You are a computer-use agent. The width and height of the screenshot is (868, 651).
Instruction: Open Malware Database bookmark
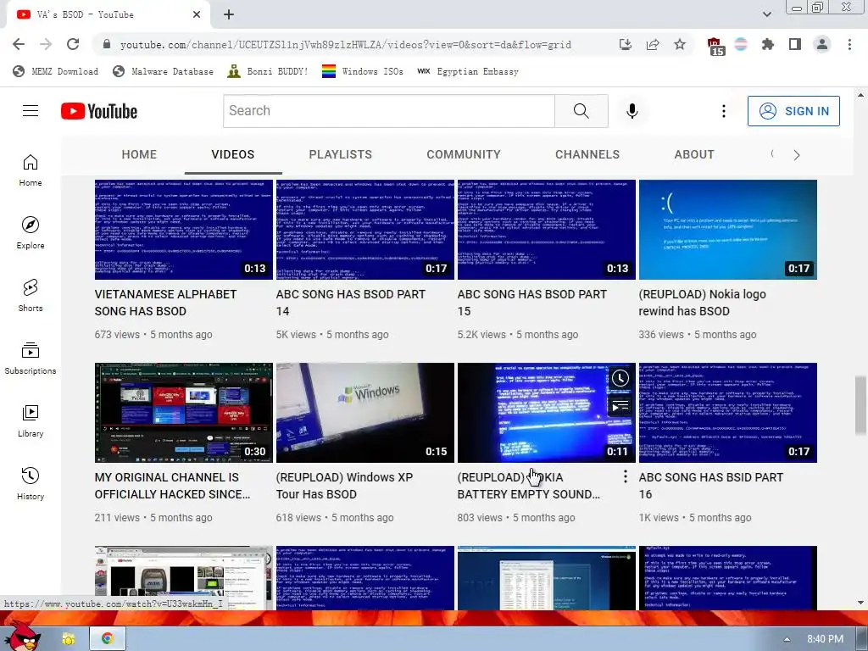163,71
